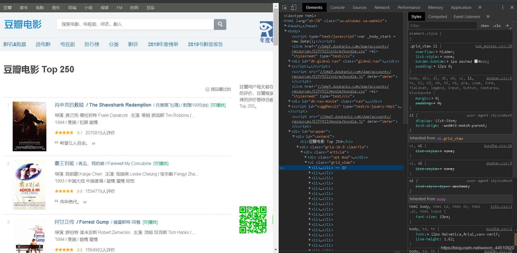Open the Memory tab

point(435,8)
